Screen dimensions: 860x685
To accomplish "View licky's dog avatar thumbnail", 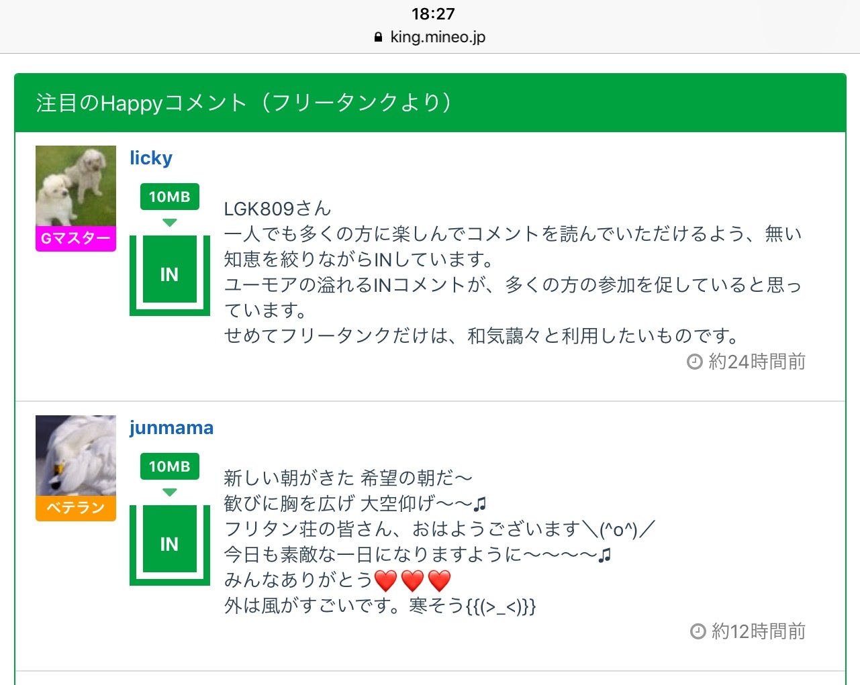I will coord(76,186).
